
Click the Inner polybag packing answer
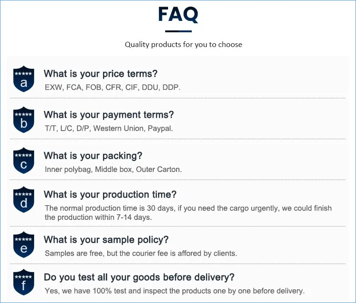pos(113,169)
